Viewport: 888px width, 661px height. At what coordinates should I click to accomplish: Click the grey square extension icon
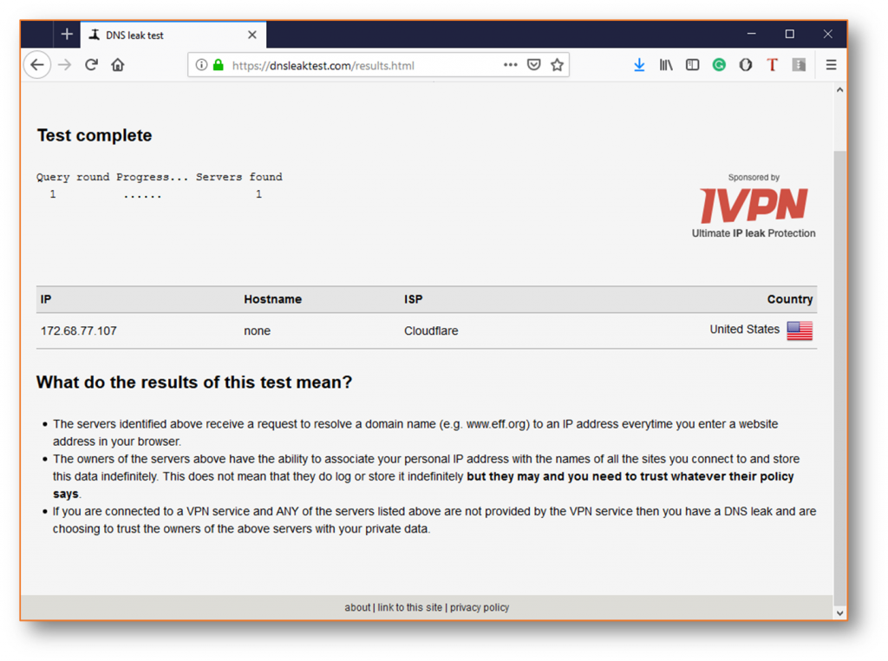pyautogui.click(x=799, y=65)
